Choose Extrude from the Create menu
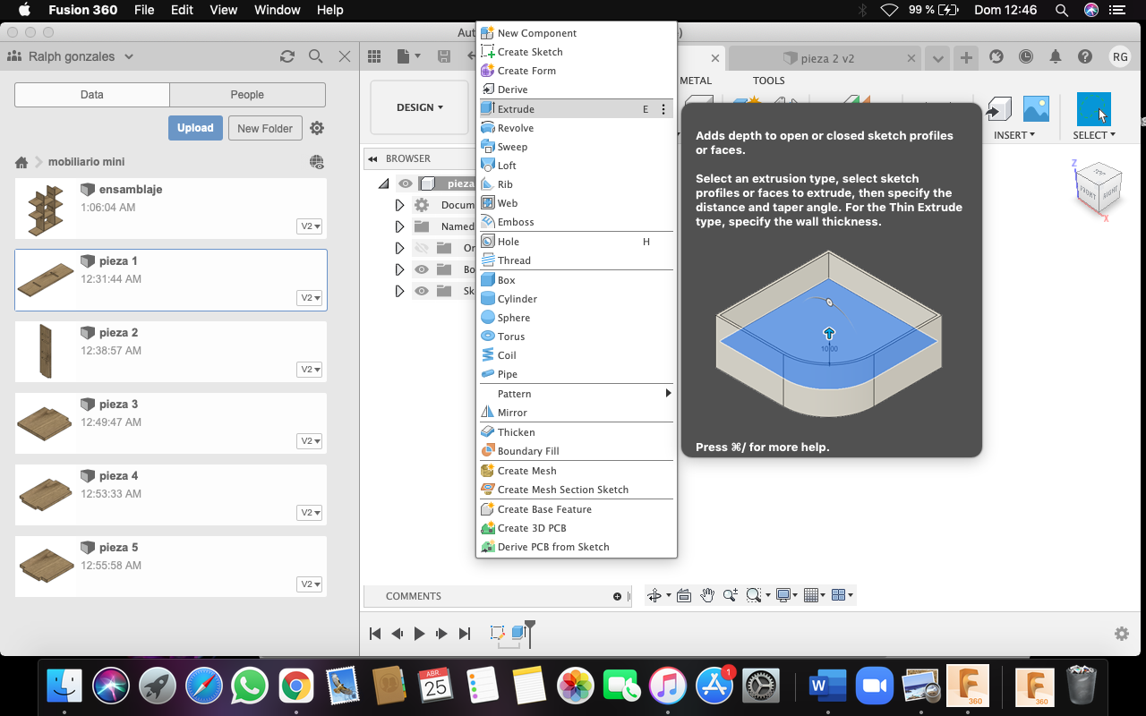This screenshot has width=1146, height=716. (x=576, y=109)
